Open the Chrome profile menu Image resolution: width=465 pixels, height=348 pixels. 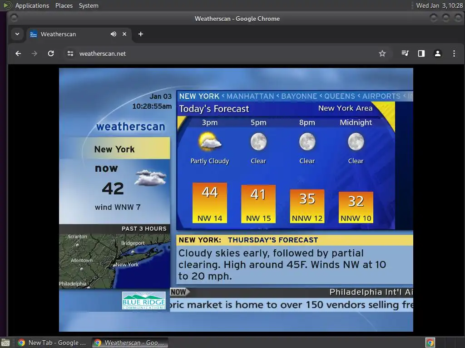[x=438, y=53]
